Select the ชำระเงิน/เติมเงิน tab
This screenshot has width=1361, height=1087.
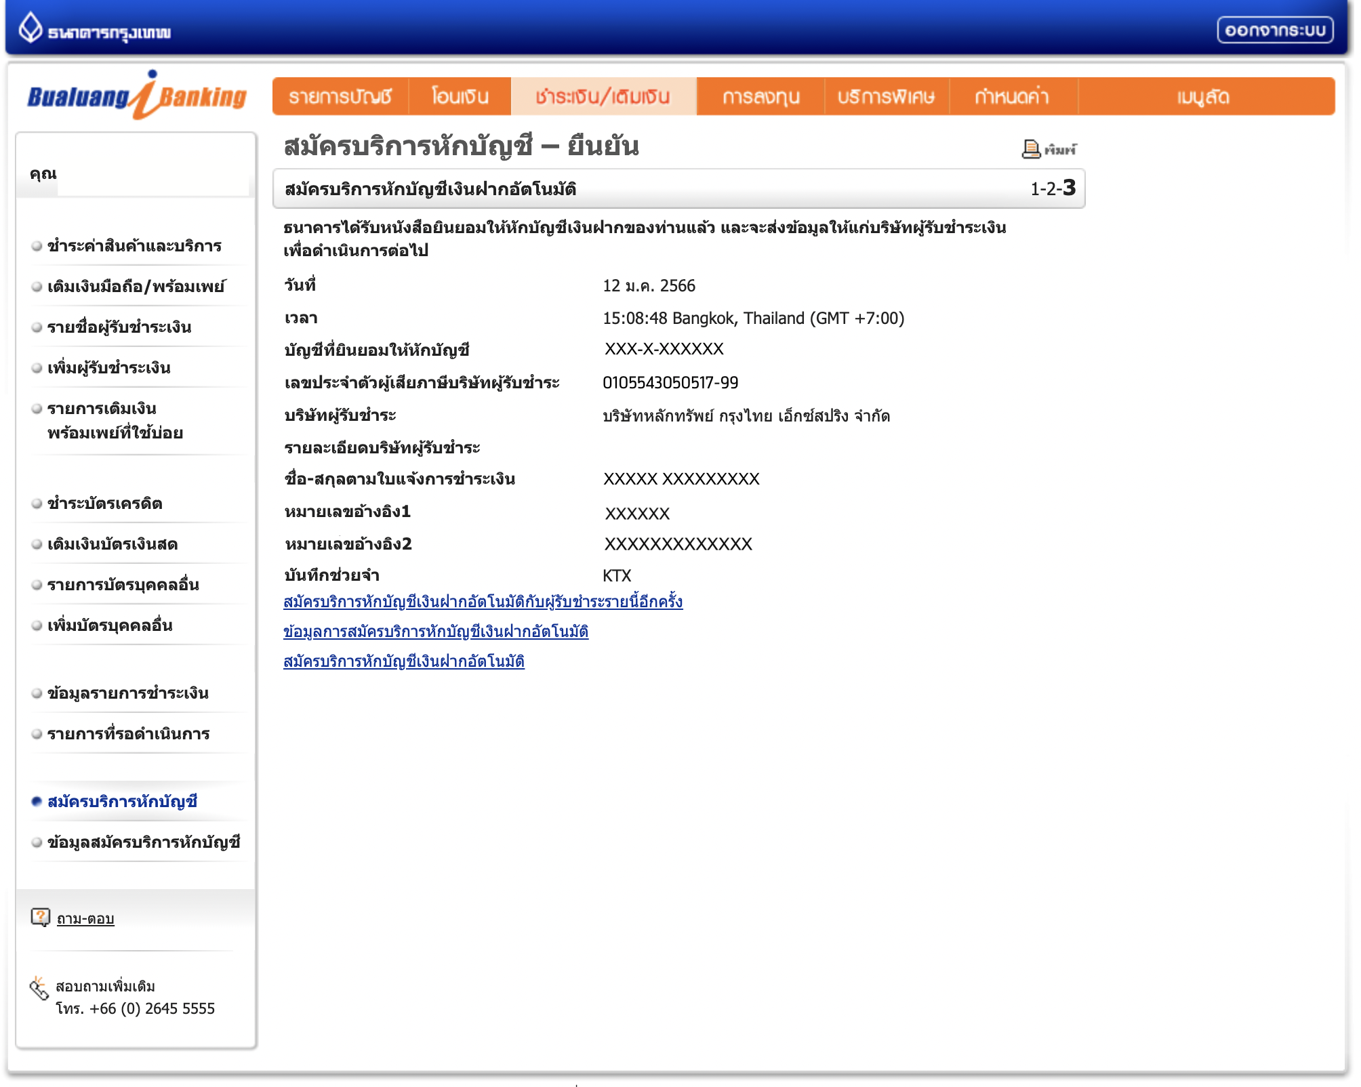coord(603,97)
